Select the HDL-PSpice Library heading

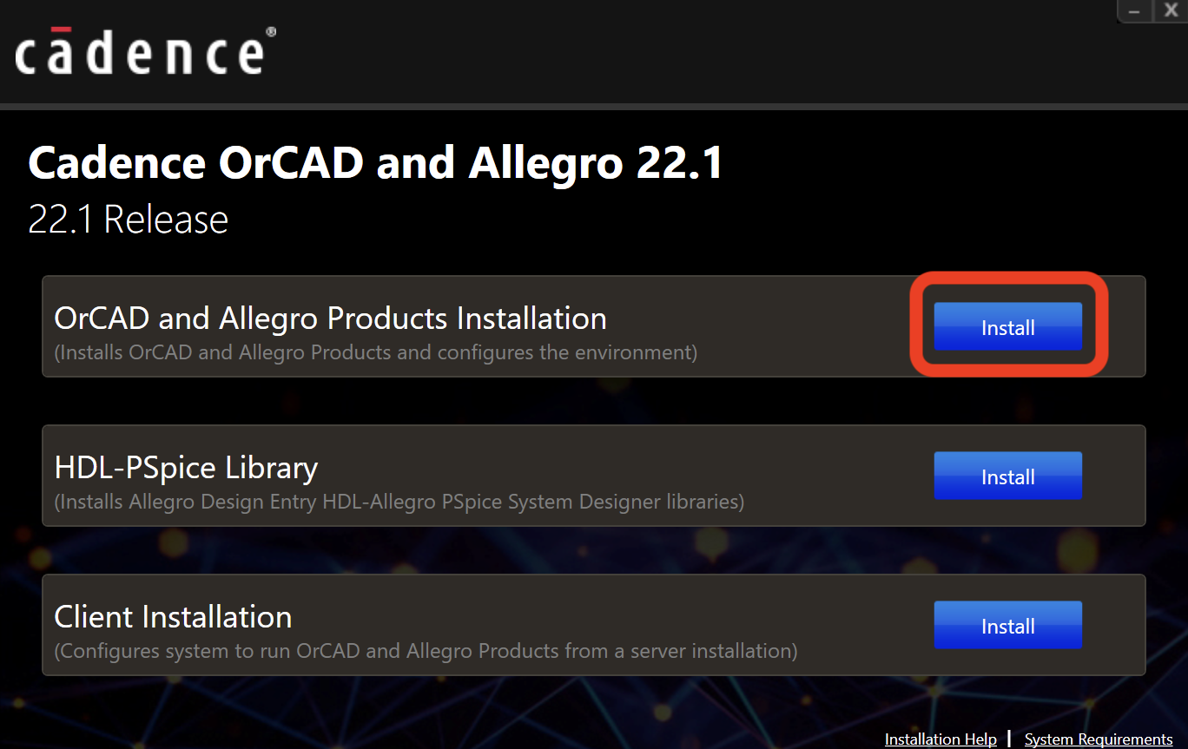click(x=186, y=468)
